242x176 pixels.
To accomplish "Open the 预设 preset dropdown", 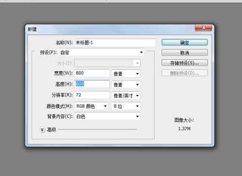I will [x=102, y=52].
